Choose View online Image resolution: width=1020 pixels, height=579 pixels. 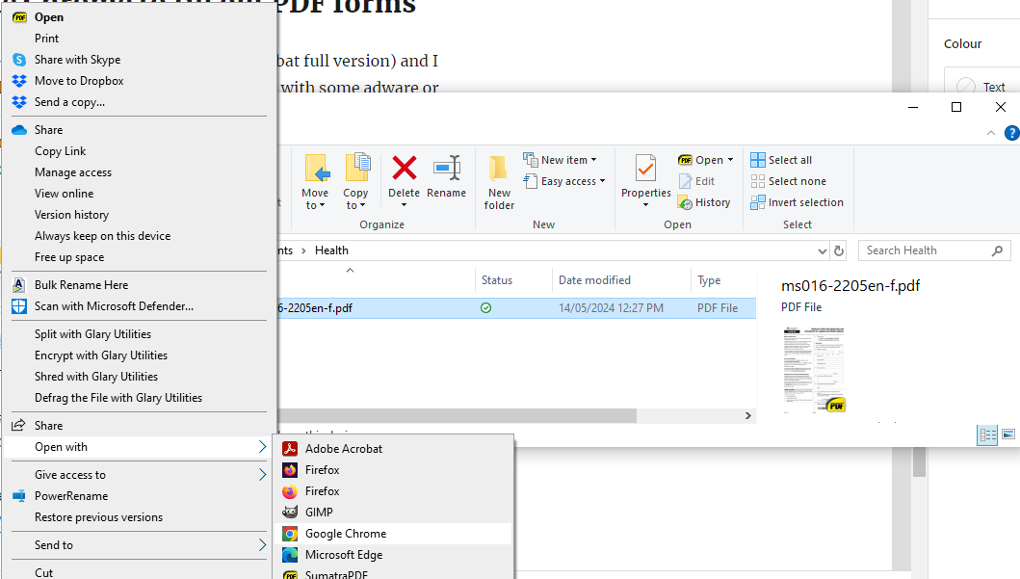click(139, 194)
